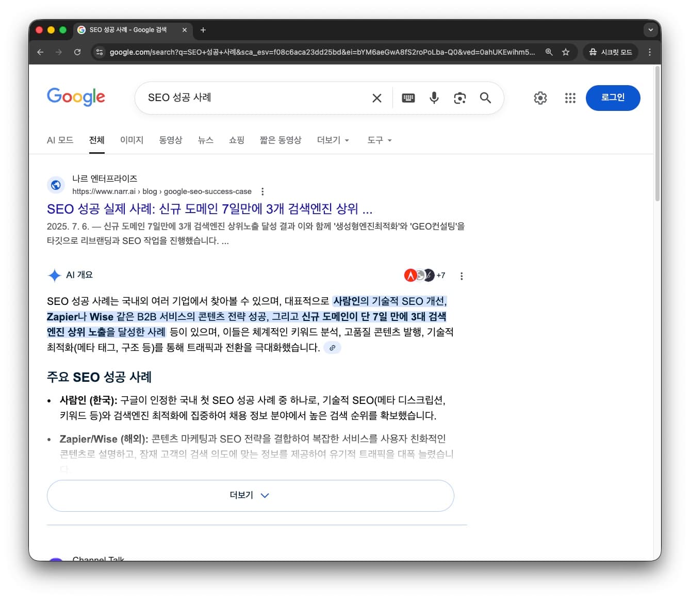Click the 주요 SEO 성공 사례 heading
Screen dimensions: 690x599
coord(99,377)
